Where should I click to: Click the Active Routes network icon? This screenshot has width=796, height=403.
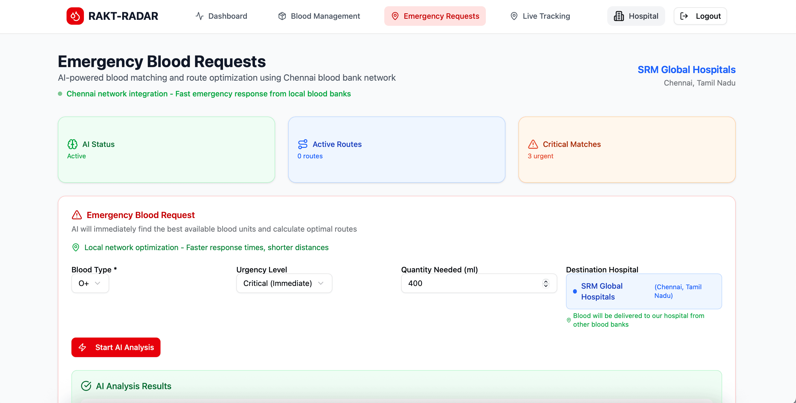click(303, 144)
